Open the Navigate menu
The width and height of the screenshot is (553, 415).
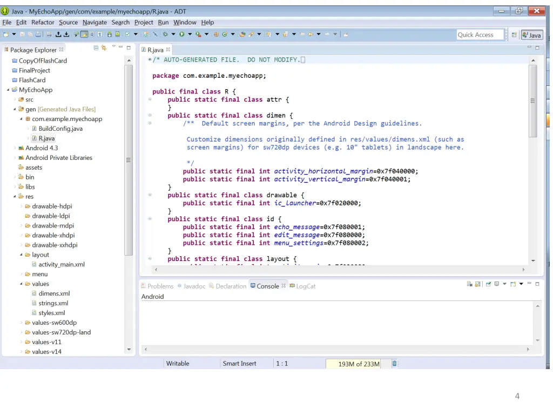coord(95,22)
